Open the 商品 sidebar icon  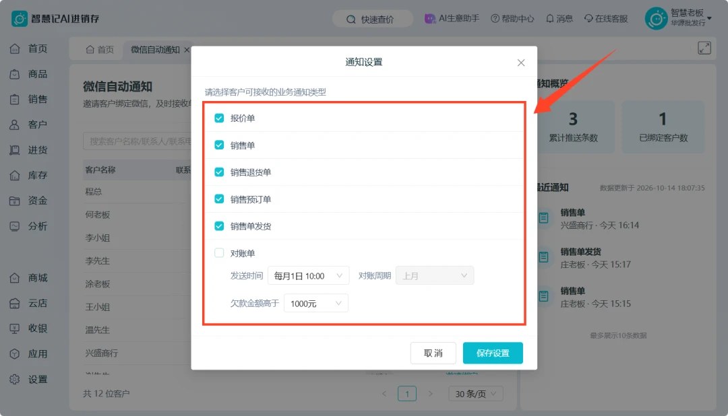click(x=15, y=74)
